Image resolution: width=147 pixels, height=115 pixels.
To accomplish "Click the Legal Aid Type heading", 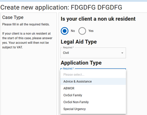I will (79, 42).
